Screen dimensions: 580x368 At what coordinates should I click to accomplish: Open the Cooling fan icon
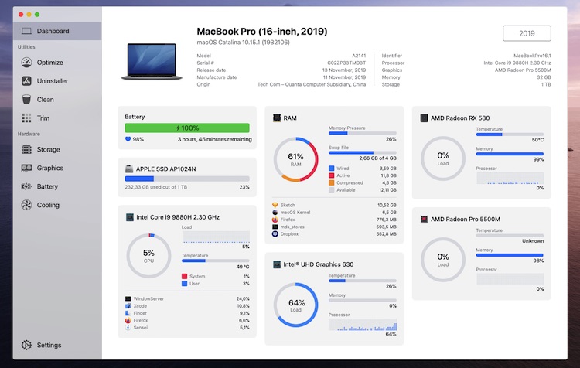(26, 206)
